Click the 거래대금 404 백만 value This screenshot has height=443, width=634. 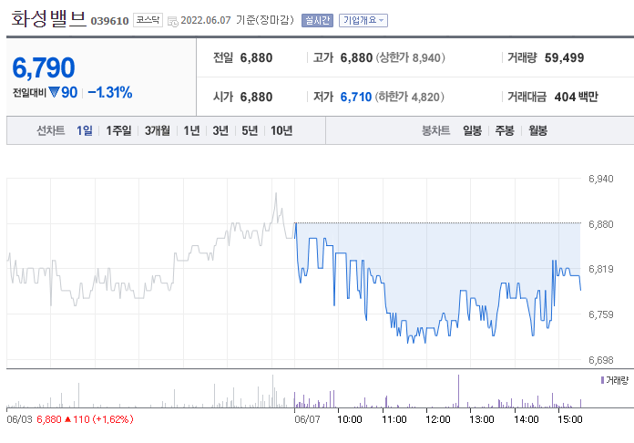[x=577, y=98]
